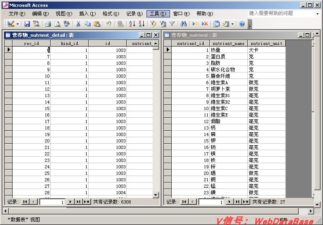Copy the selection
This screenshot has height=225, width=323.
(87, 24)
